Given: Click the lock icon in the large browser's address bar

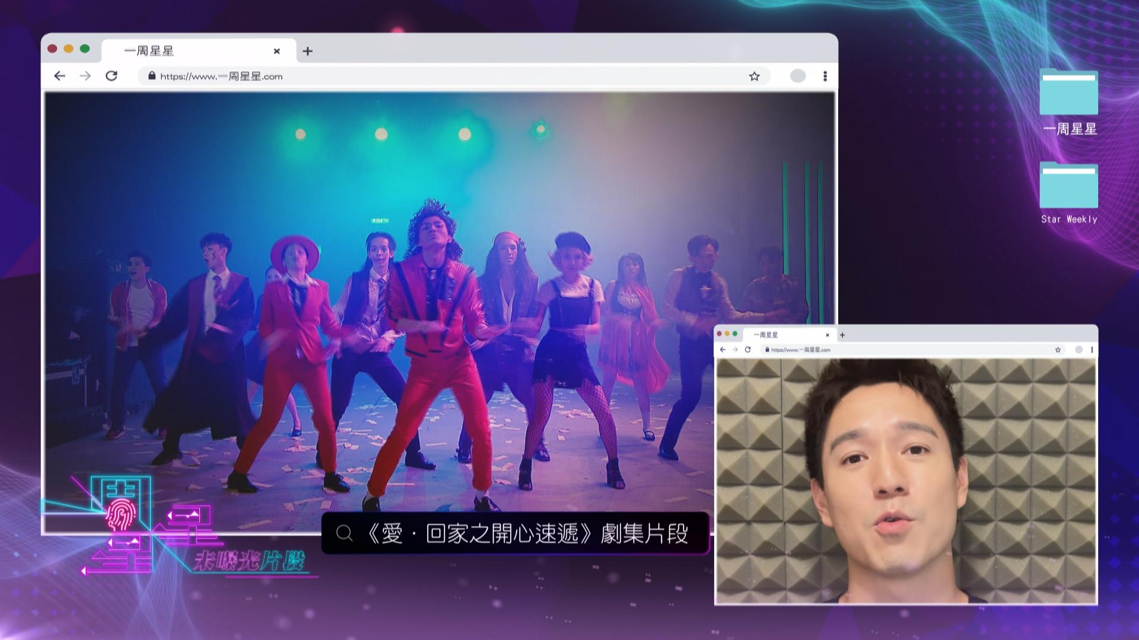Looking at the screenshot, I should 152,76.
